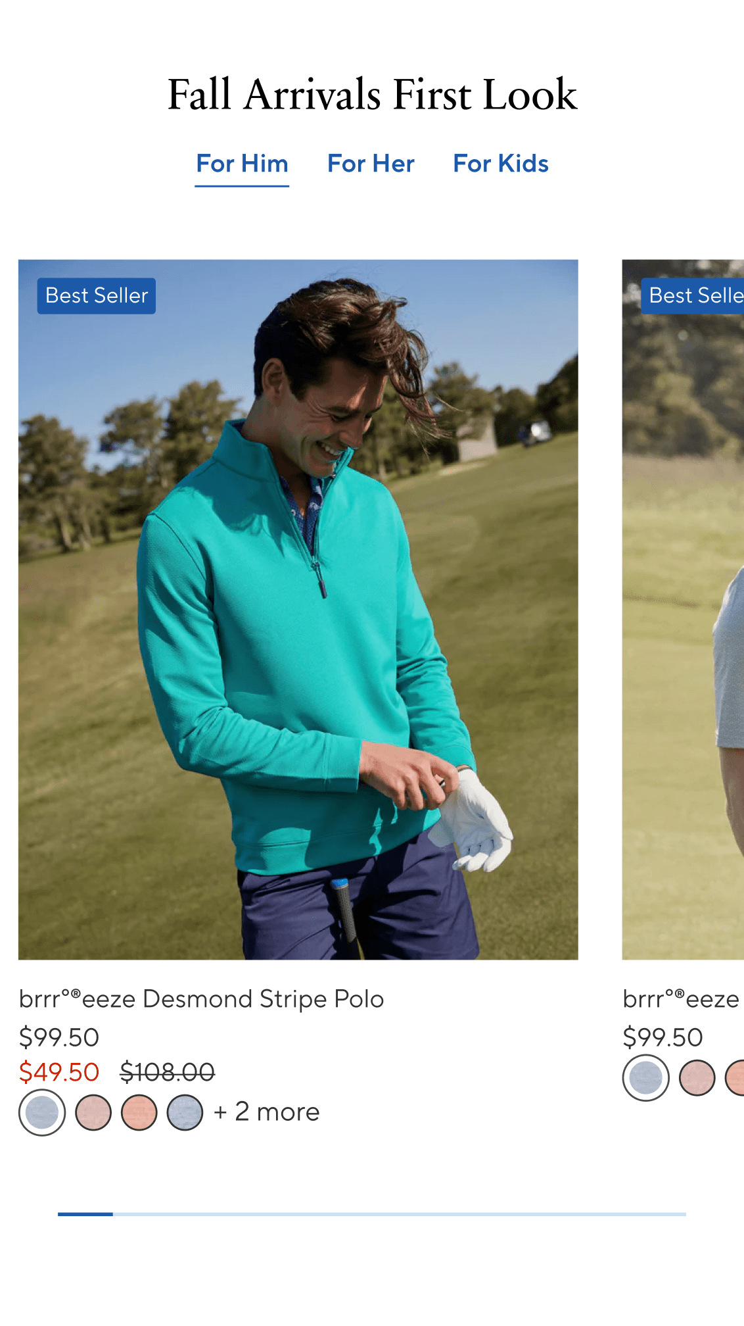
Task: Open the second product's partial image
Action: (683, 610)
